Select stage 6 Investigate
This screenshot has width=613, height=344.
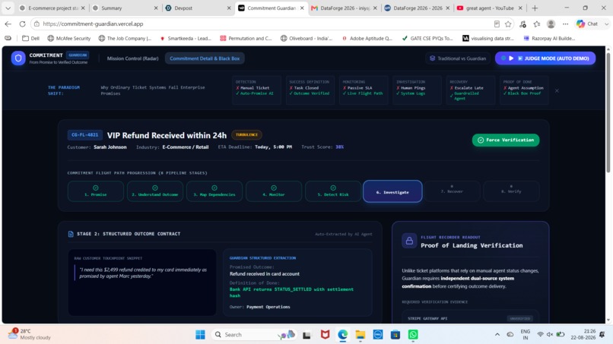coord(392,191)
